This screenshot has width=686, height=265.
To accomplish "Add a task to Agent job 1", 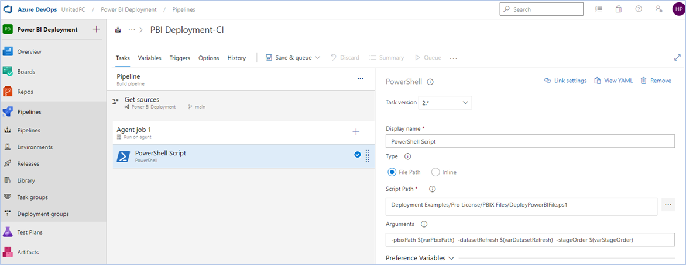I will [x=356, y=132].
